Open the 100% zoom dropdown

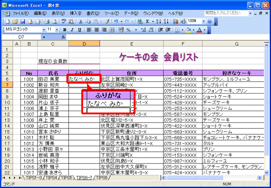click(x=204, y=21)
